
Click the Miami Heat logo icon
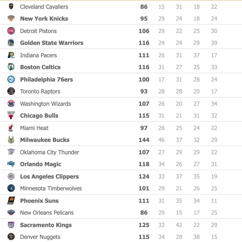[11, 128]
